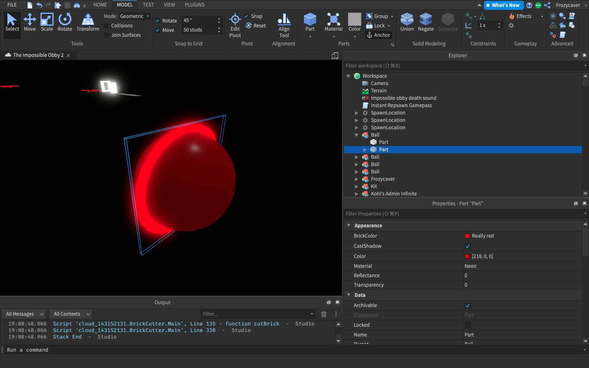Focus the Filter workspace search field

pos(464,66)
